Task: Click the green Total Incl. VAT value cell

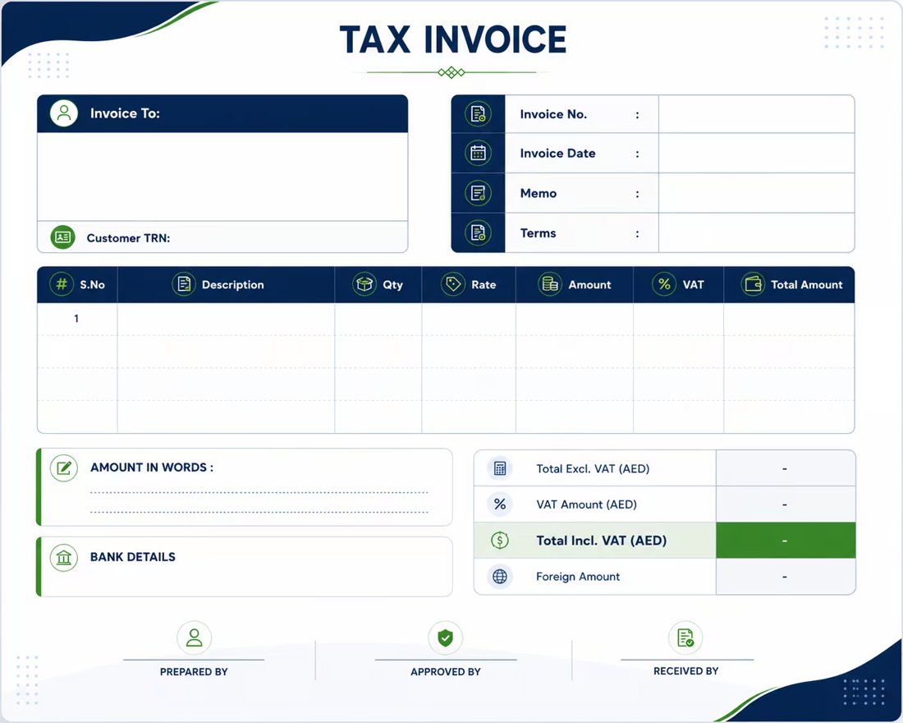Action: click(786, 541)
